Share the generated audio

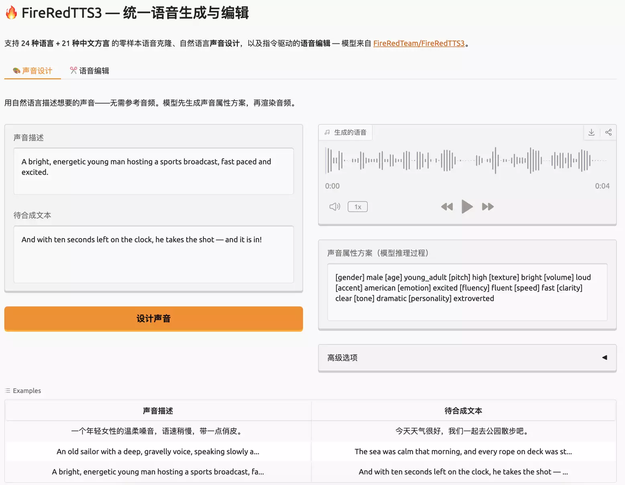(x=608, y=132)
